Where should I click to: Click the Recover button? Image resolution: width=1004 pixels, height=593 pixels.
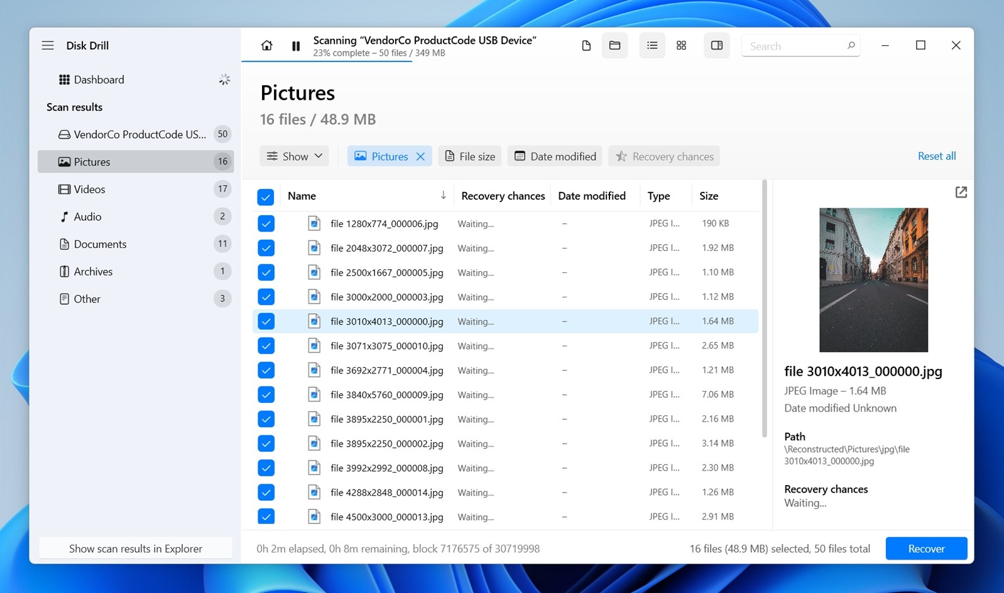point(926,548)
